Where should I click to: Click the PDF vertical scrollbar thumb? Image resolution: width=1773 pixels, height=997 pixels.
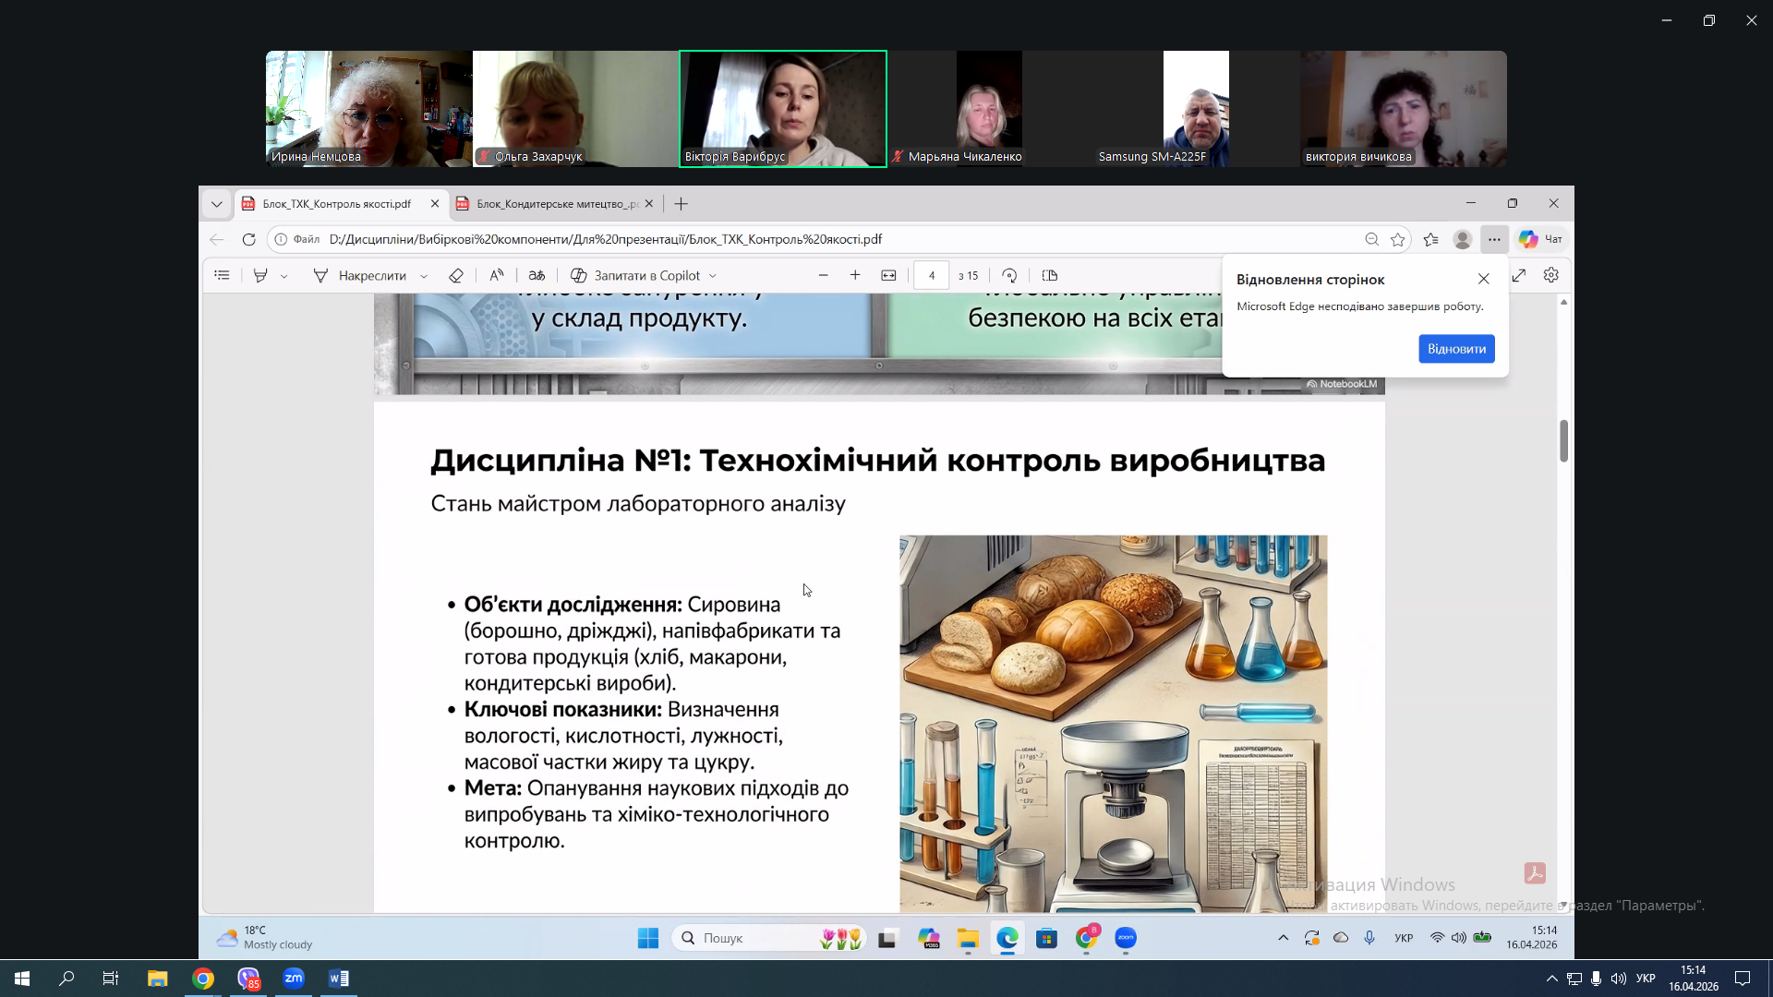coord(1563,440)
